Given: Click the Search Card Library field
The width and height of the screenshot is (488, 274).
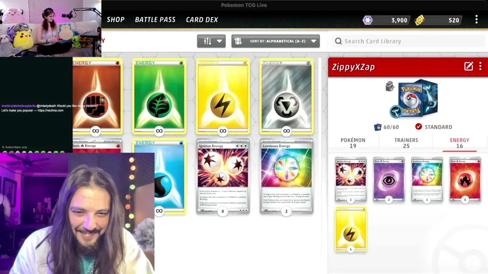Looking at the screenshot, I should (408, 41).
